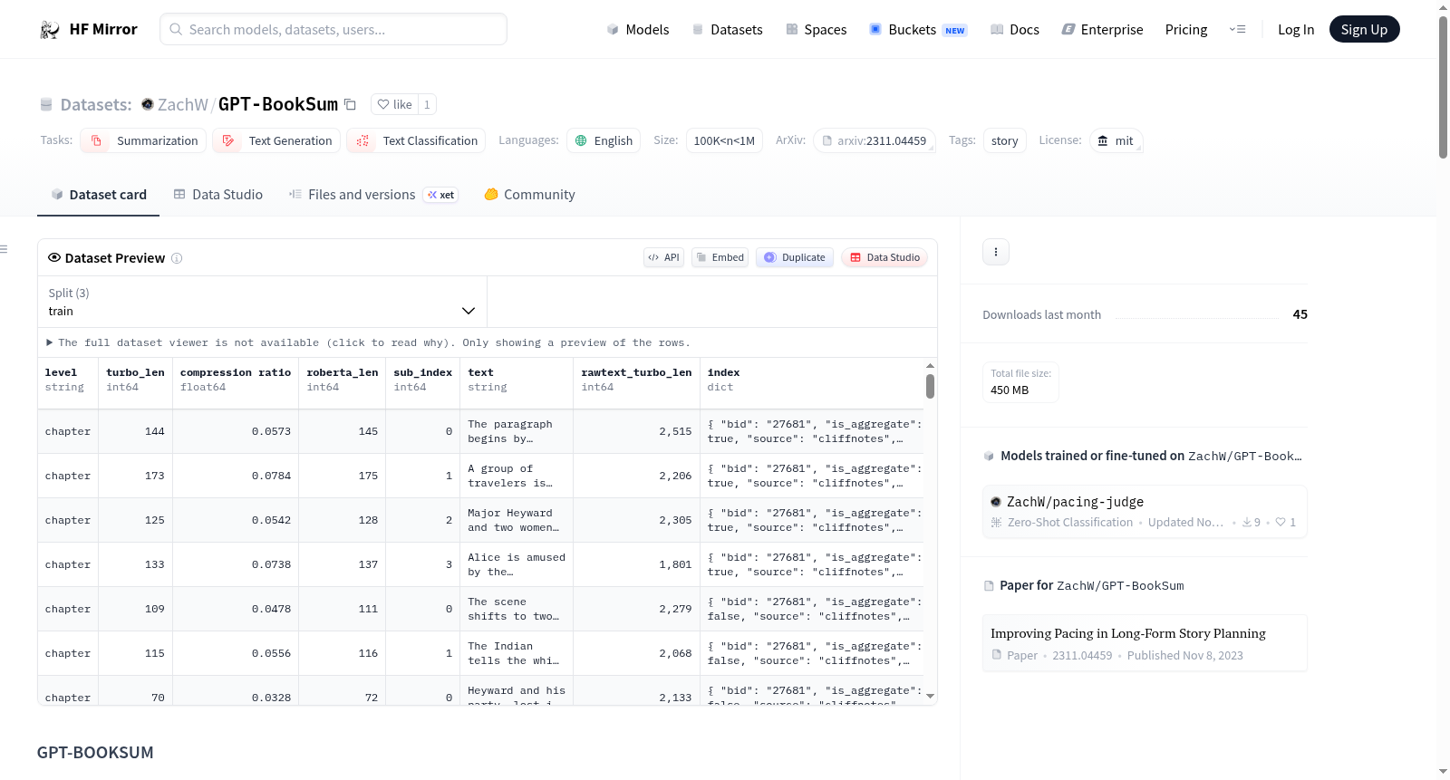
Task: Switch to the Data Studio tab
Action: 218,195
